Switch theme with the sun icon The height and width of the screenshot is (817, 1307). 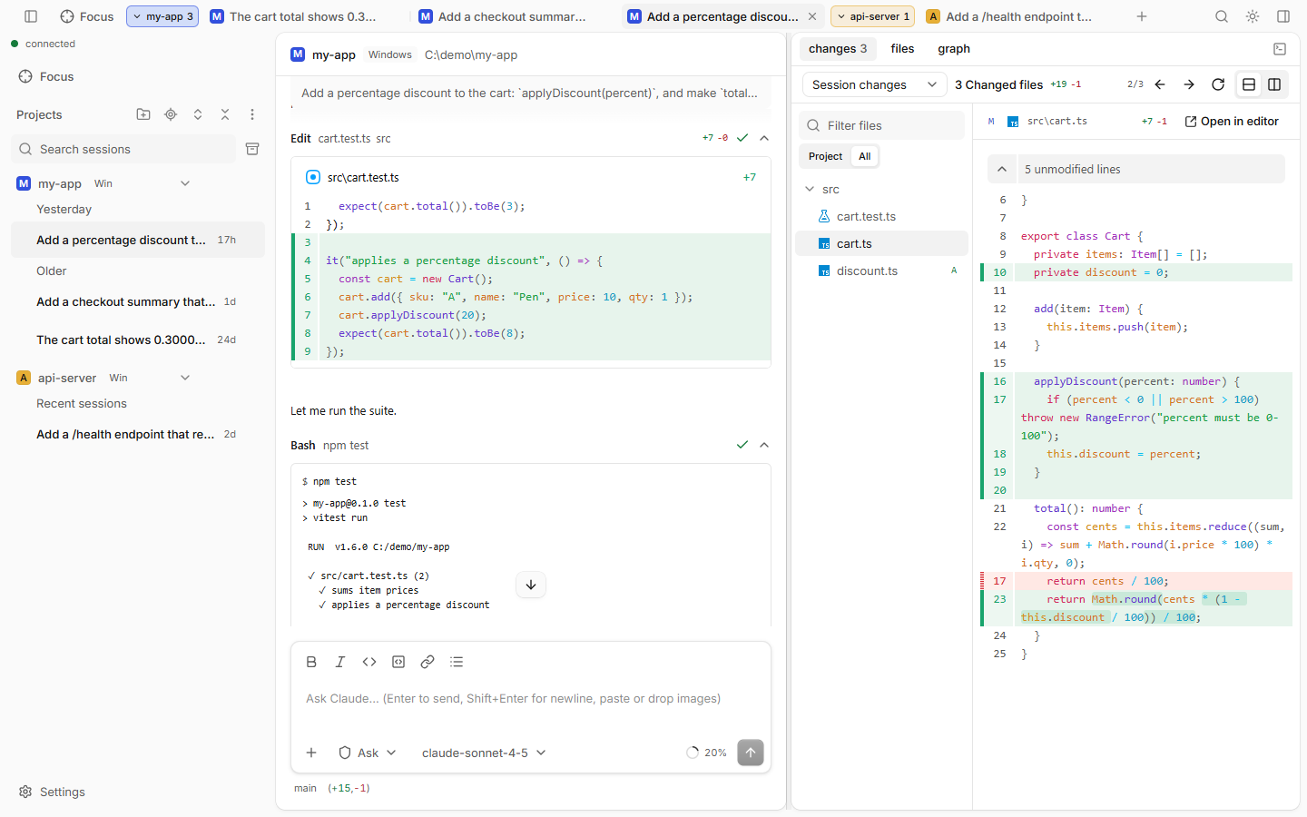(x=1253, y=16)
